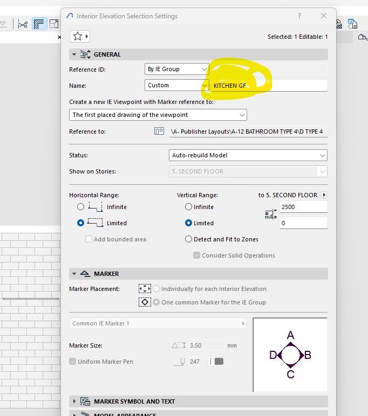Click the Reference to path field
Viewport: 368px width, 416px height.
click(248, 131)
